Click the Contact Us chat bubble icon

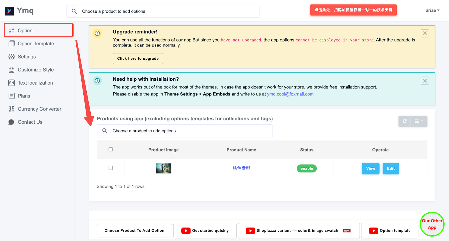12,122
